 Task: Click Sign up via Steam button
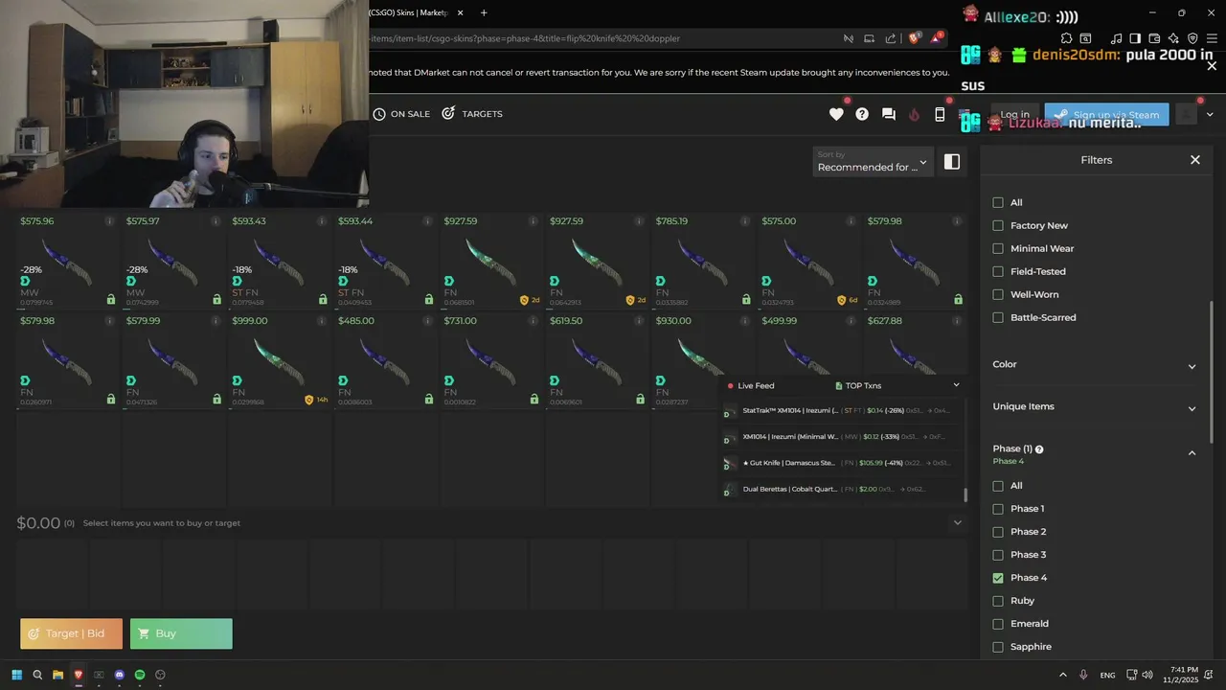click(x=1107, y=115)
